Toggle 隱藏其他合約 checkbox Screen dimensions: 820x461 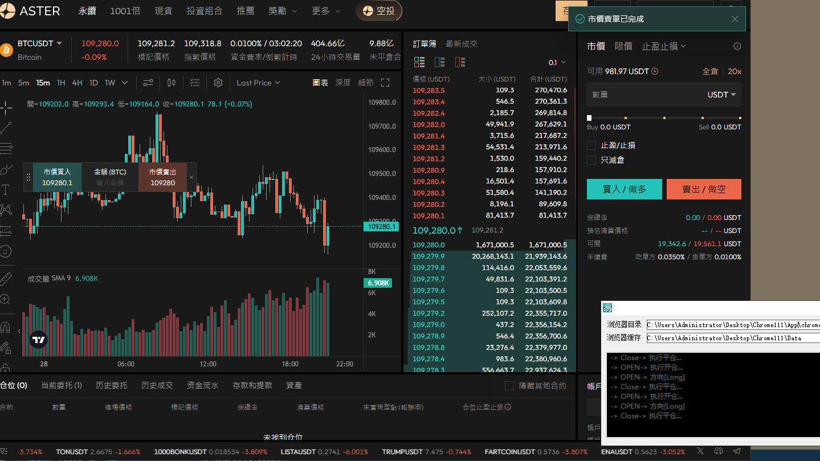coord(509,386)
